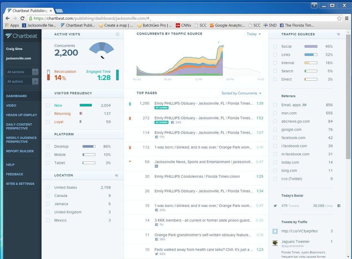Select the United States location checkbox
This screenshot has height=259, width=352.
pos(48,187)
